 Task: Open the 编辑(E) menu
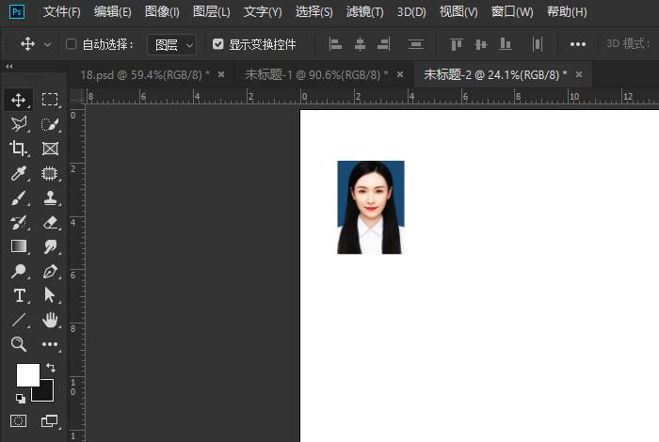pyautogui.click(x=113, y=11)
